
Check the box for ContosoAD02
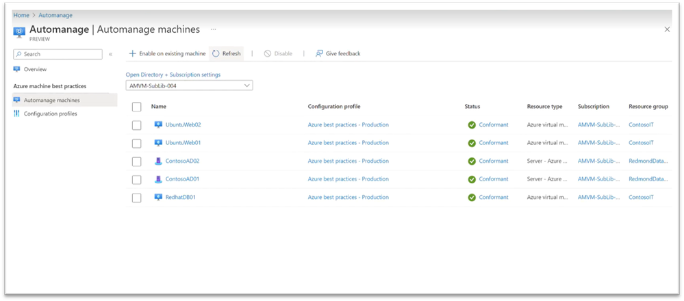(x=136, y=161)
